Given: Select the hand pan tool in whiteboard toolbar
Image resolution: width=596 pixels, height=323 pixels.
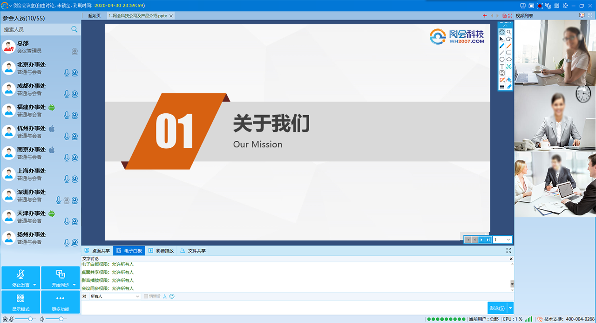Looking at the screenshot, I should 502,32.
